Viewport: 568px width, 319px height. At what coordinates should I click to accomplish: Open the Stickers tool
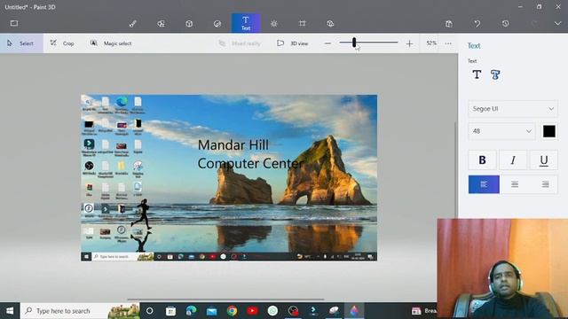[217, 24]
